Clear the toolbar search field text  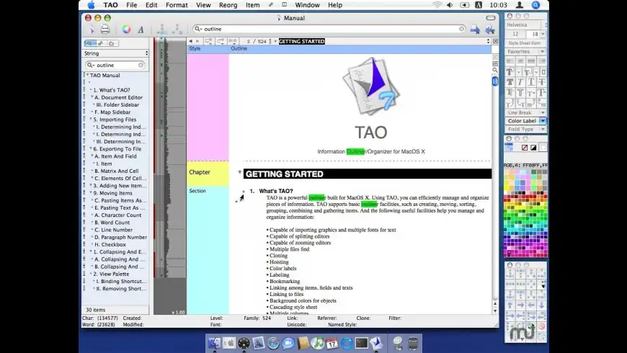click(x=461, y=29)
